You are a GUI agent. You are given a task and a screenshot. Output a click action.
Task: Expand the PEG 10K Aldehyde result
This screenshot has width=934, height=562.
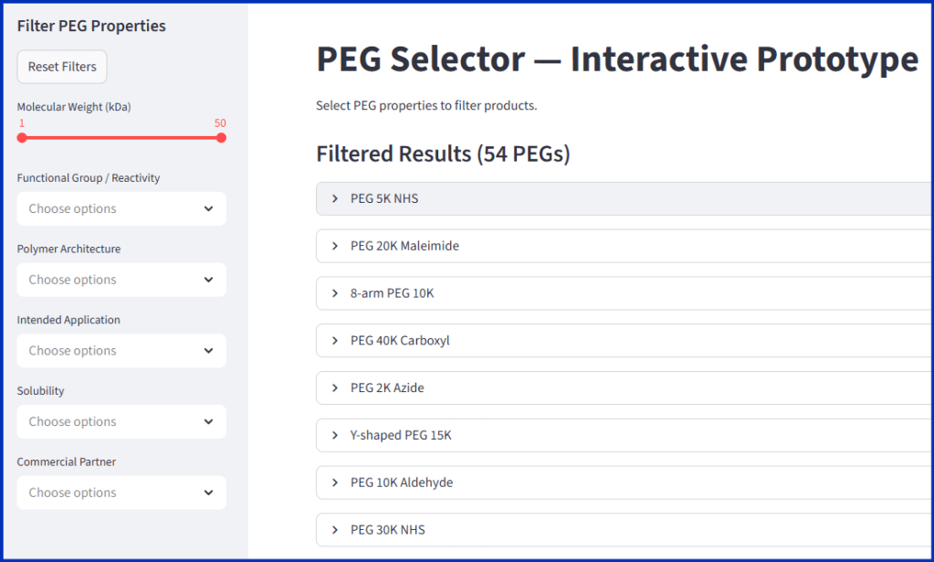pos(402,482)
